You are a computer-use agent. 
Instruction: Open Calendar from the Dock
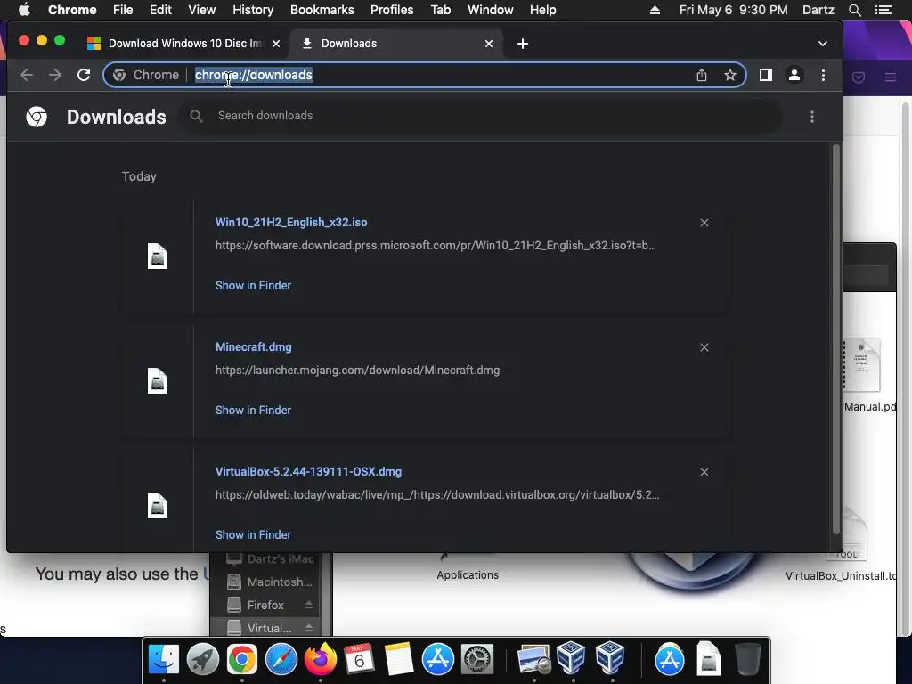[x=359, y=659]
